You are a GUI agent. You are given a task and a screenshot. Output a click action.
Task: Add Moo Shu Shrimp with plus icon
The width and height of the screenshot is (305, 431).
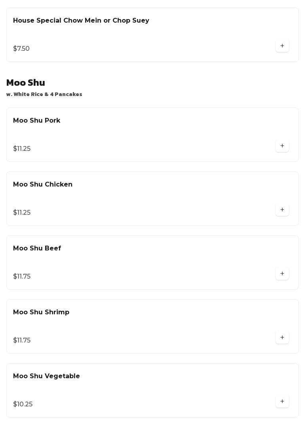coord(282,338)
